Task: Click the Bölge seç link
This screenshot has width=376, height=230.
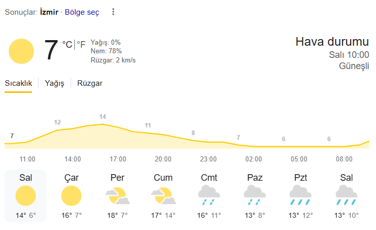Action: tap(82, 12)
